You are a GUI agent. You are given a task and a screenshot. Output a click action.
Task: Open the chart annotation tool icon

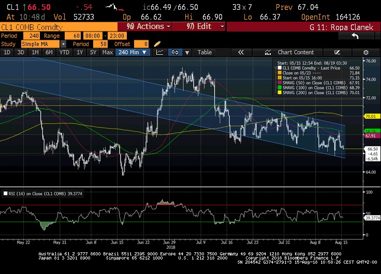coord(268,52)
